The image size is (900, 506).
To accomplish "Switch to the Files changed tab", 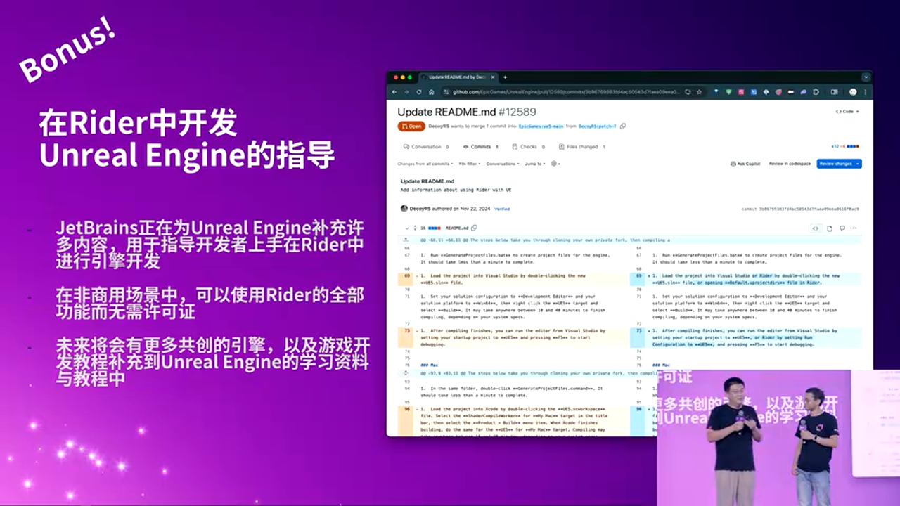I will click(x=582, y=147).
